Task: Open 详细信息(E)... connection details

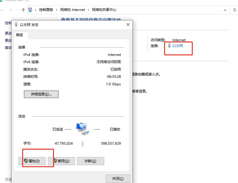Action: coord(41,94)
